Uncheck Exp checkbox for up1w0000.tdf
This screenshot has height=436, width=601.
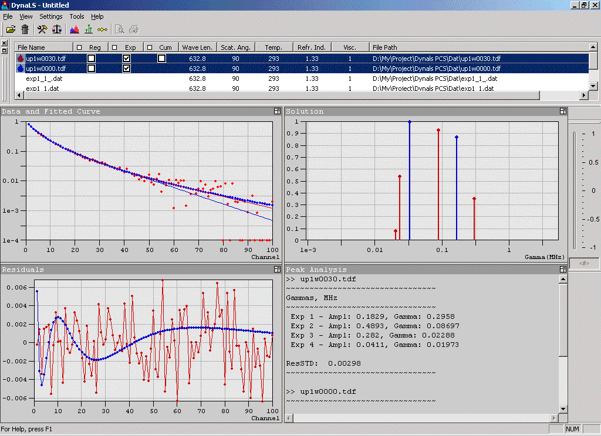pyautogui.click(x=126, y=69)
